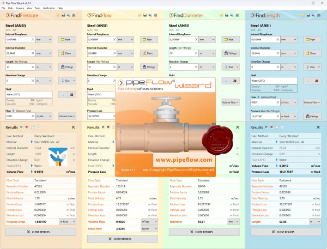327x249 pixels.
Task: Change Diameter result unit dropdown
Action: tap(233, 222)
